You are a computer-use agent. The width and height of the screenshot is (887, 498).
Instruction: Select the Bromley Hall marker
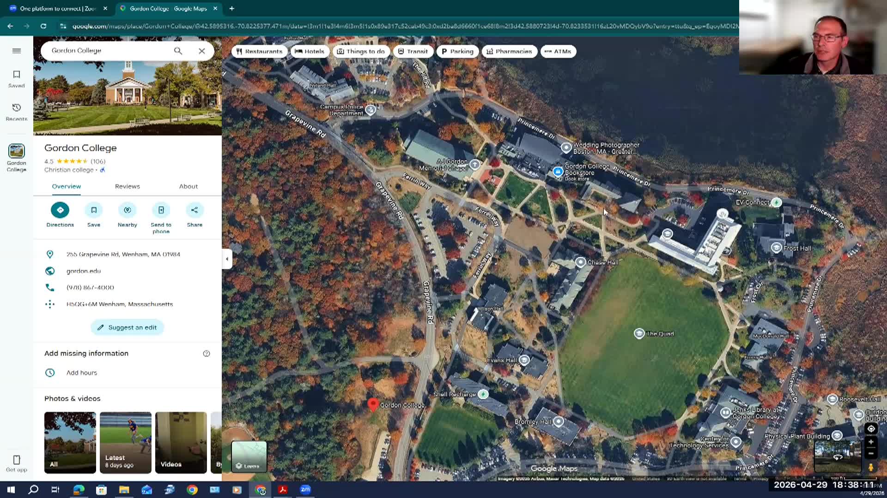pyautogui.click(x=559, y=421)
